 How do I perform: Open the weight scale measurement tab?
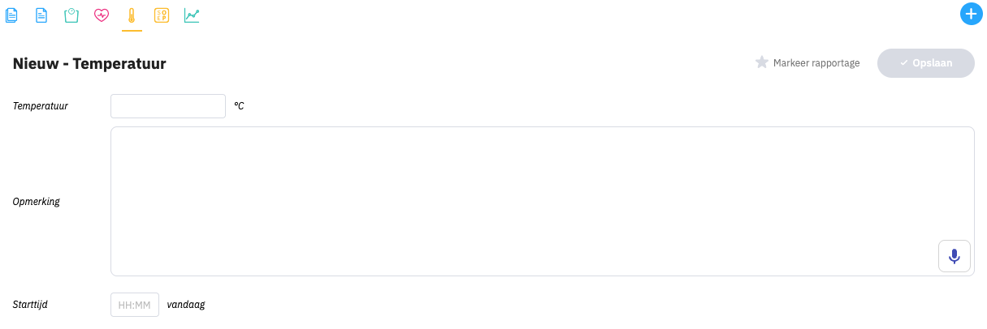coord(71,15)
